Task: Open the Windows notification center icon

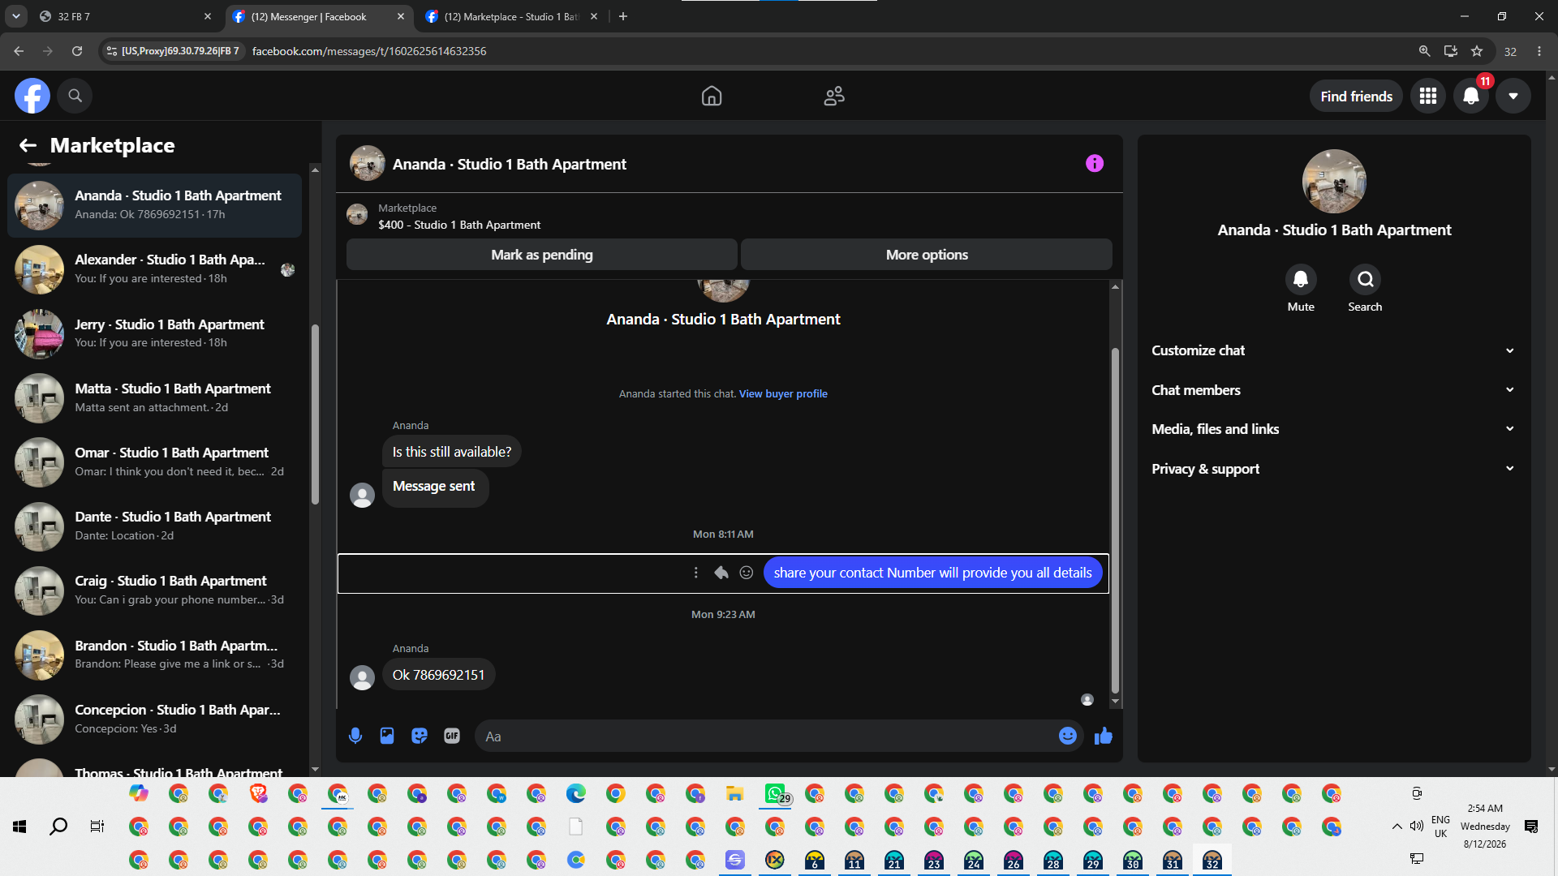Action: click(1531, 827)
